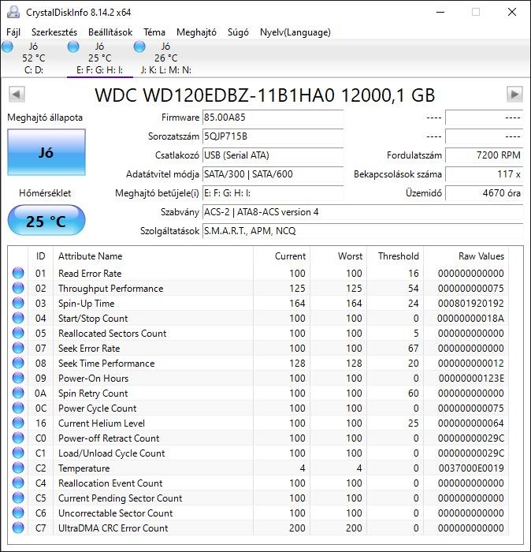
Task: Click the serial number field 5QJP715B
Action: [x=273, y=136]
